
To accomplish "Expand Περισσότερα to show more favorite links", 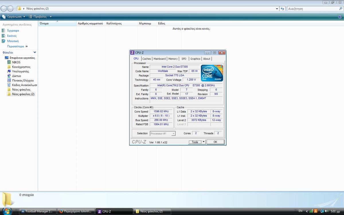I will click(x=17, y=46).
